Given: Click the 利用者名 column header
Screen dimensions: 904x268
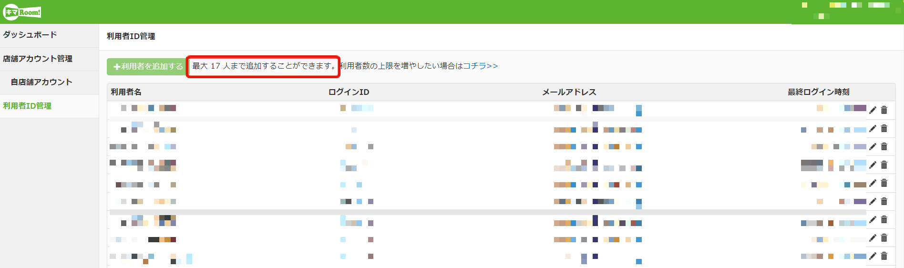Looking at the screenshot, I should point(126,92).
